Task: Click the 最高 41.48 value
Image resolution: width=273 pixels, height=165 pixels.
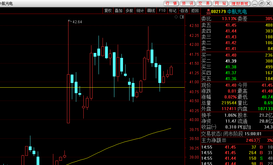Action: click(267, 91)
